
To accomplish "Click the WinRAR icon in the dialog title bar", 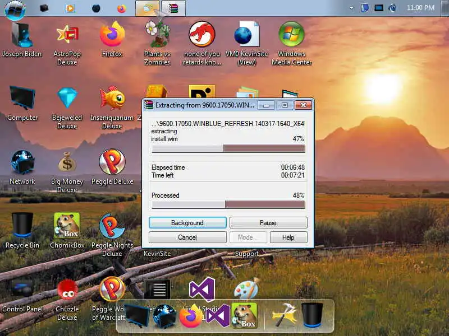I will tap(149, 105).
